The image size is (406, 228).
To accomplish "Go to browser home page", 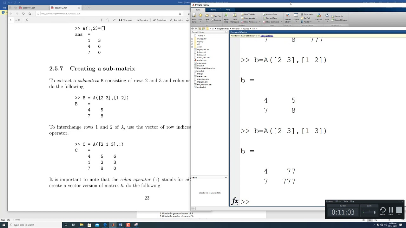I will click(30, 14).
